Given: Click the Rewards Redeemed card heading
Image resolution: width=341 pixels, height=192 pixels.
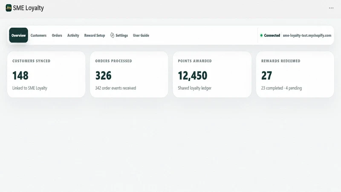Looking at the screenshot, I should click(281, 61).
